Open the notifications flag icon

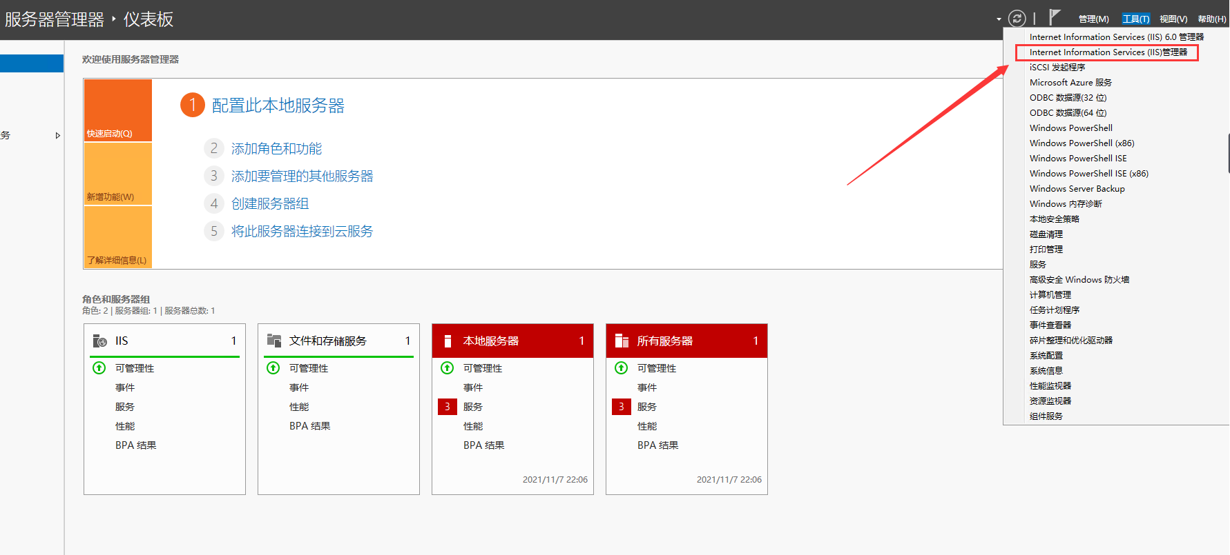pos(1054,17)
